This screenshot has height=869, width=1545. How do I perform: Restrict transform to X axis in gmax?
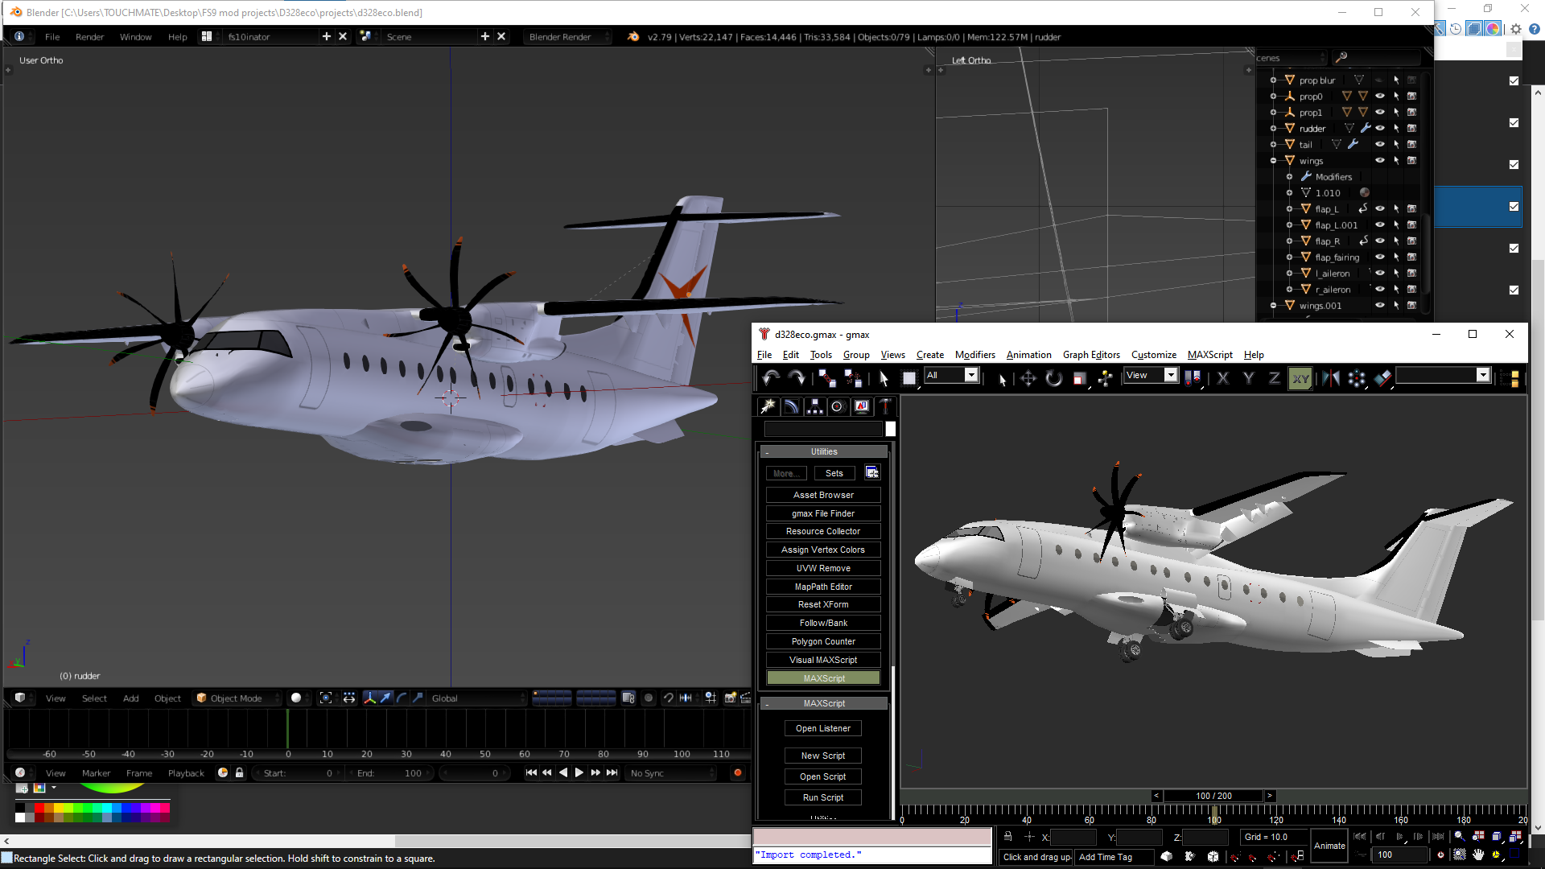[x=1223, y=378]
